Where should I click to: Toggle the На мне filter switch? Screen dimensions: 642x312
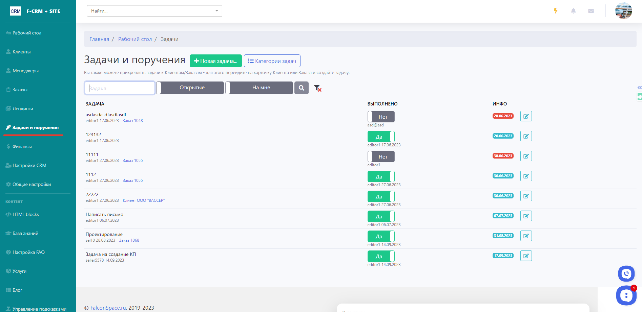click(x=259, y=88)
